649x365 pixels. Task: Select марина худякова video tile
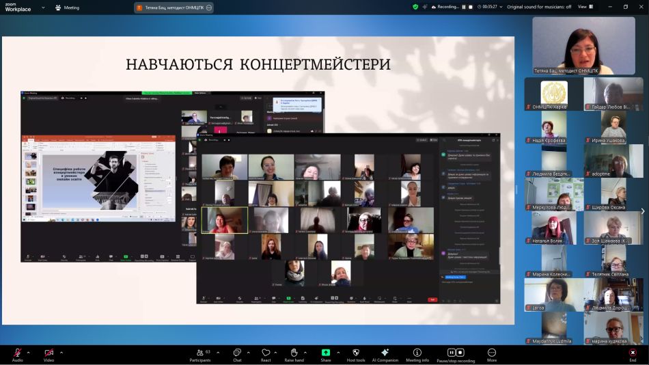[613, 329]
